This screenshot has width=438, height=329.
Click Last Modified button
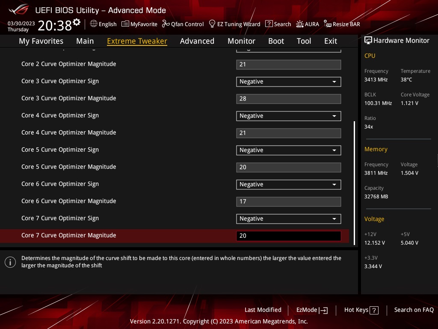pyautogui.click(x=263, y=310)
